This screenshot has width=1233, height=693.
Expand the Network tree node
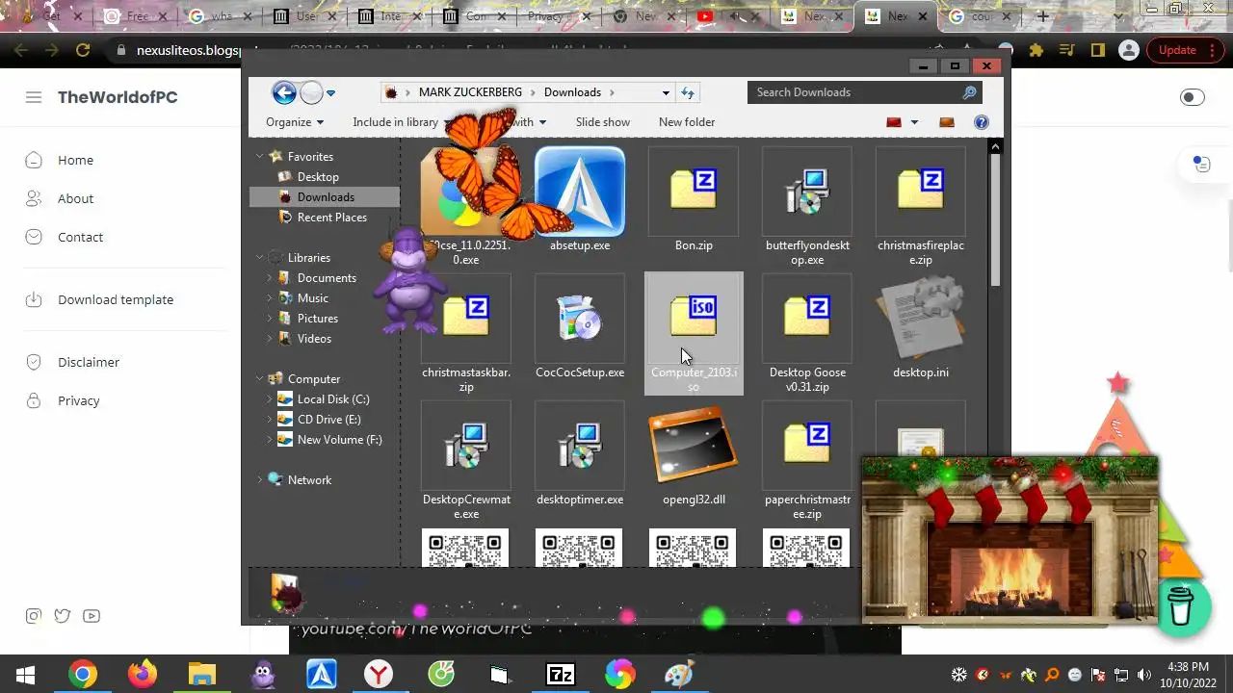pos(260,479)
